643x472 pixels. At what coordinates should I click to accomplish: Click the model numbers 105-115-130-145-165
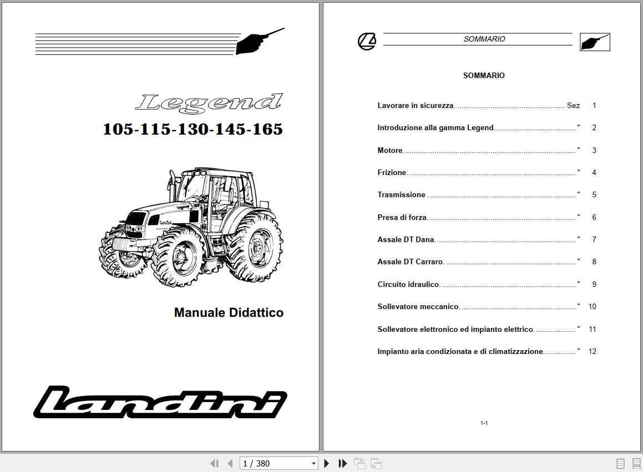pos(193,130)
